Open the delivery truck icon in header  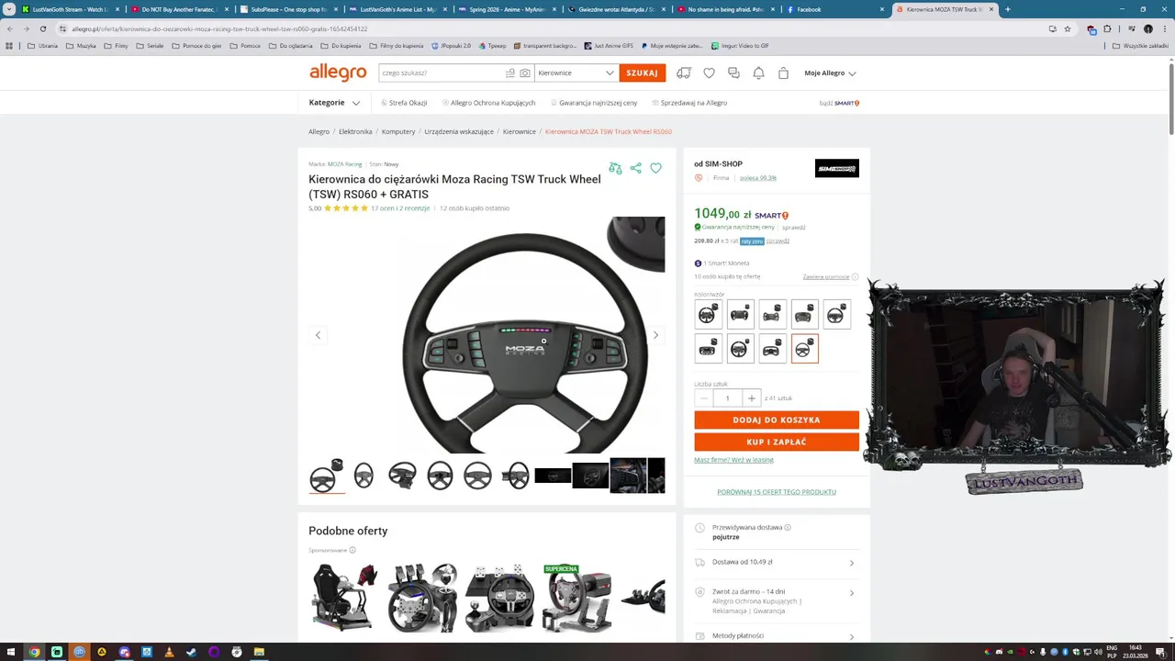pyautogui.click(x=684, y=73)
